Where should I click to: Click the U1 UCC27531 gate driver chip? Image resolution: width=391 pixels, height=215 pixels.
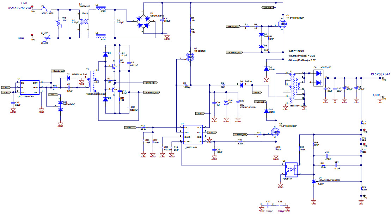[x=29, y=87]
